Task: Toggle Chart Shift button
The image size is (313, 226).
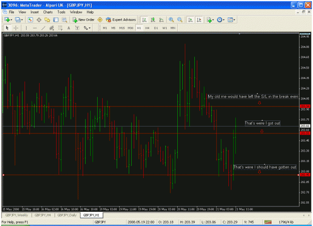Action: (x=199, y=19)
